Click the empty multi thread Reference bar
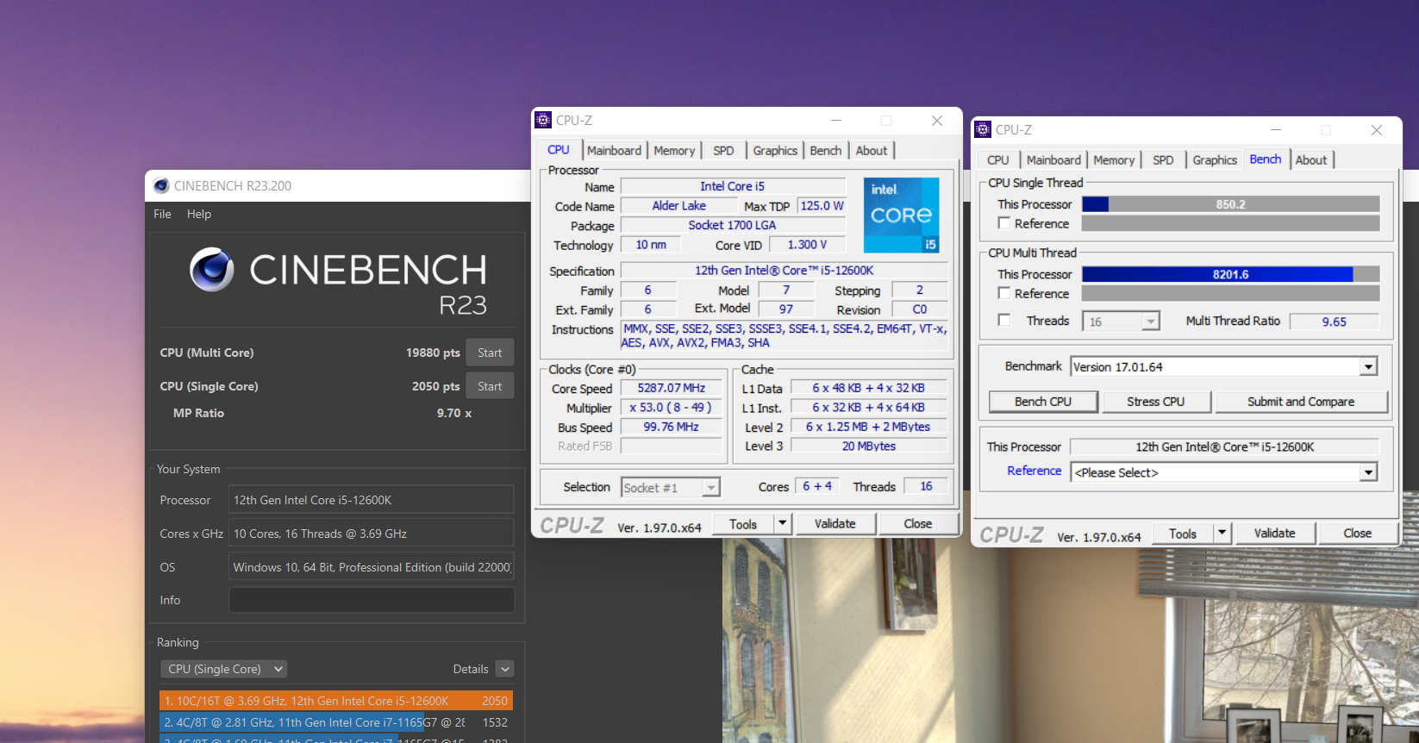 (1231, 294)
